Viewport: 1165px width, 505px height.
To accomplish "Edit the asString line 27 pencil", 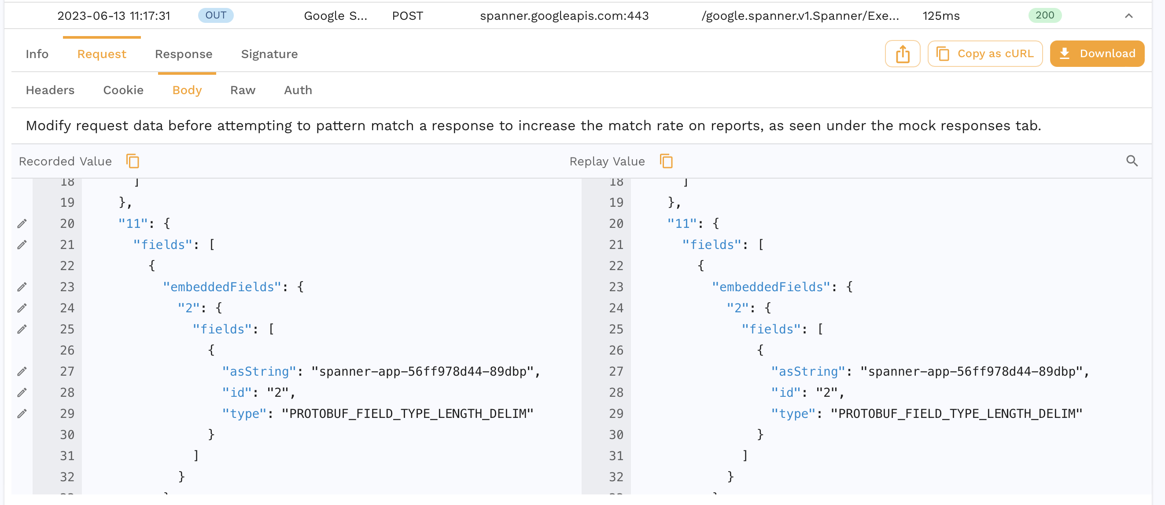I will point(22,371).
